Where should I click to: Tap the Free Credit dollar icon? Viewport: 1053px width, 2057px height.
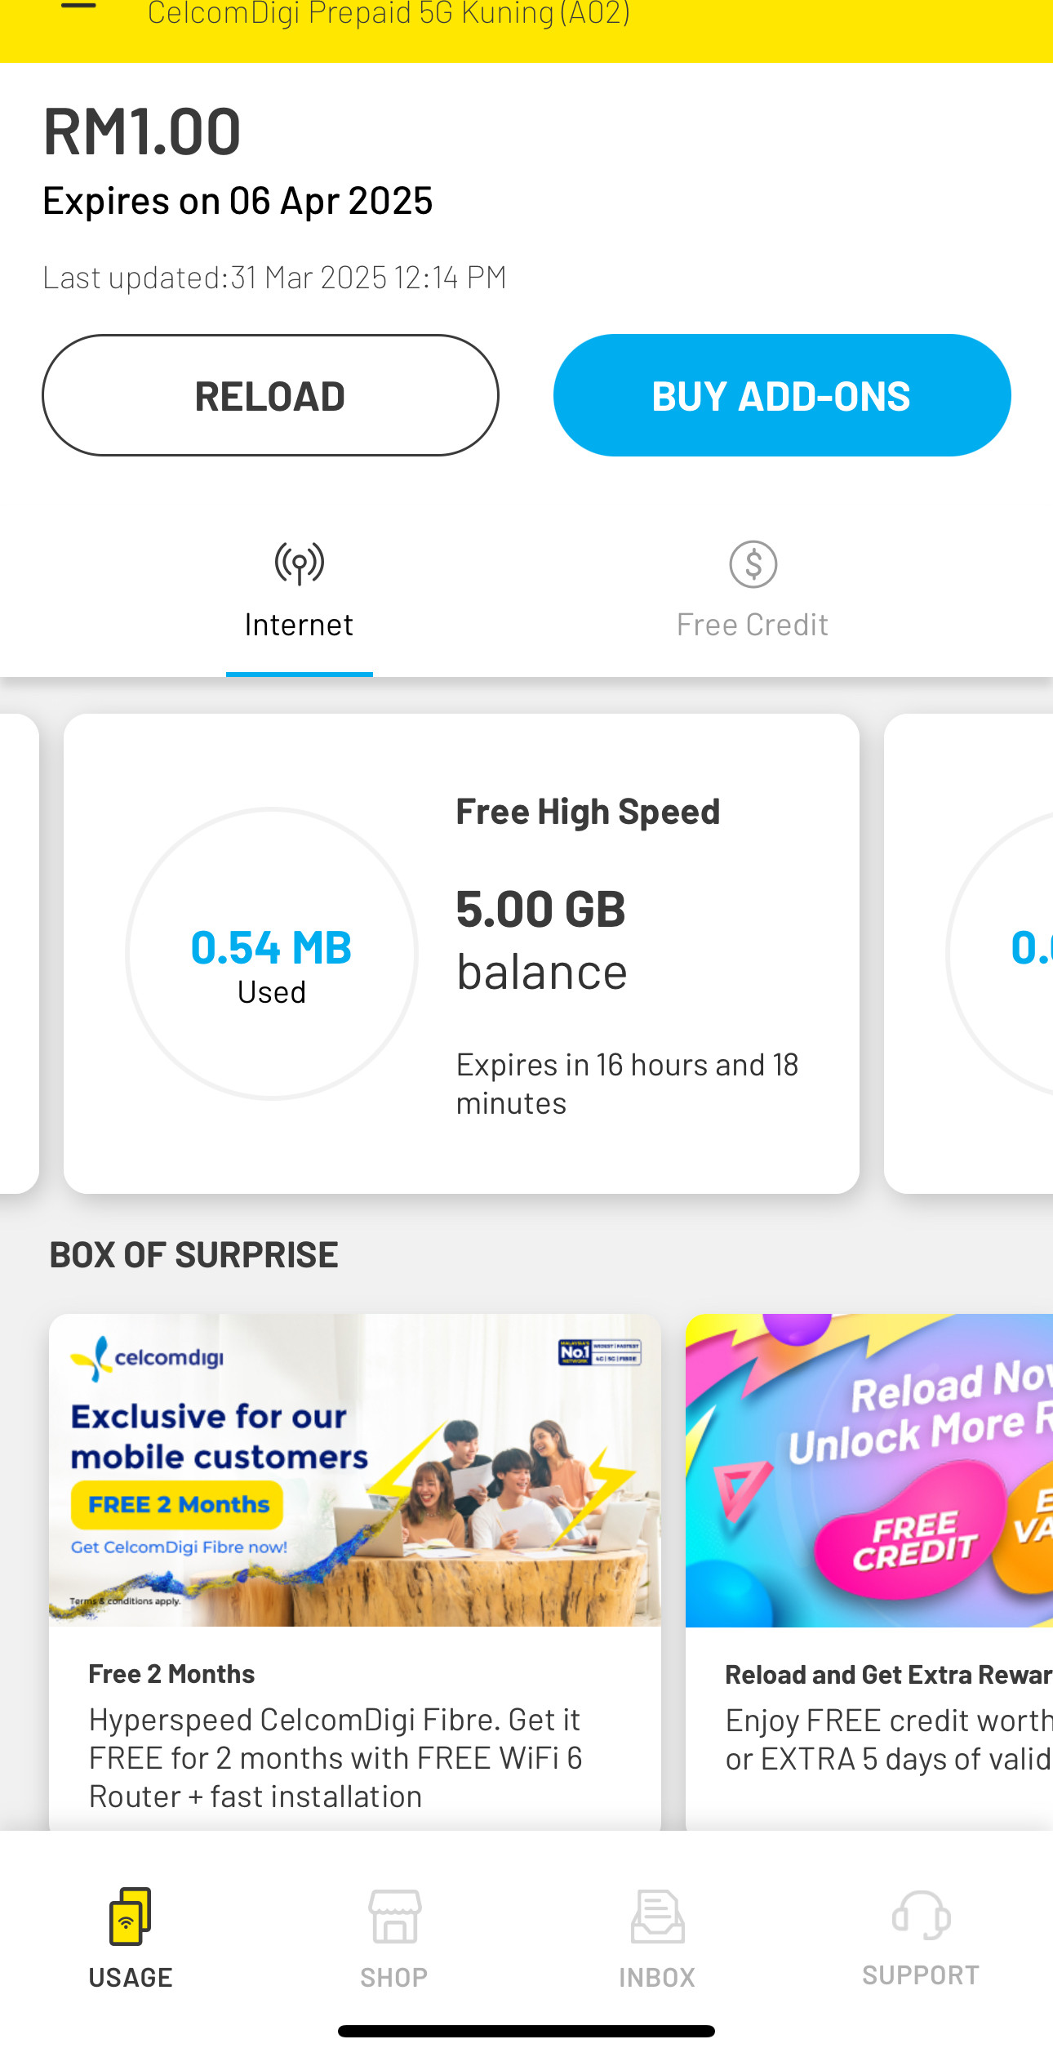753,563
